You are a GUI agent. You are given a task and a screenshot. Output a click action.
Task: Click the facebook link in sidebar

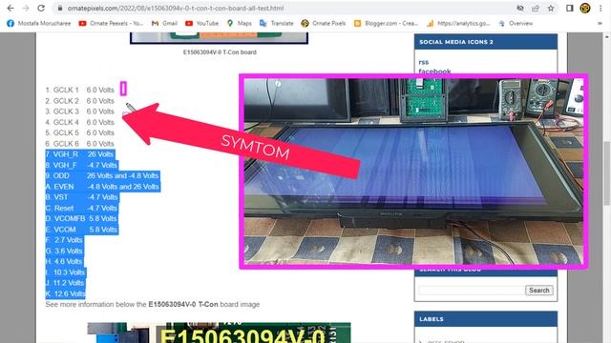pyautogui.click(x=434, y=71)
